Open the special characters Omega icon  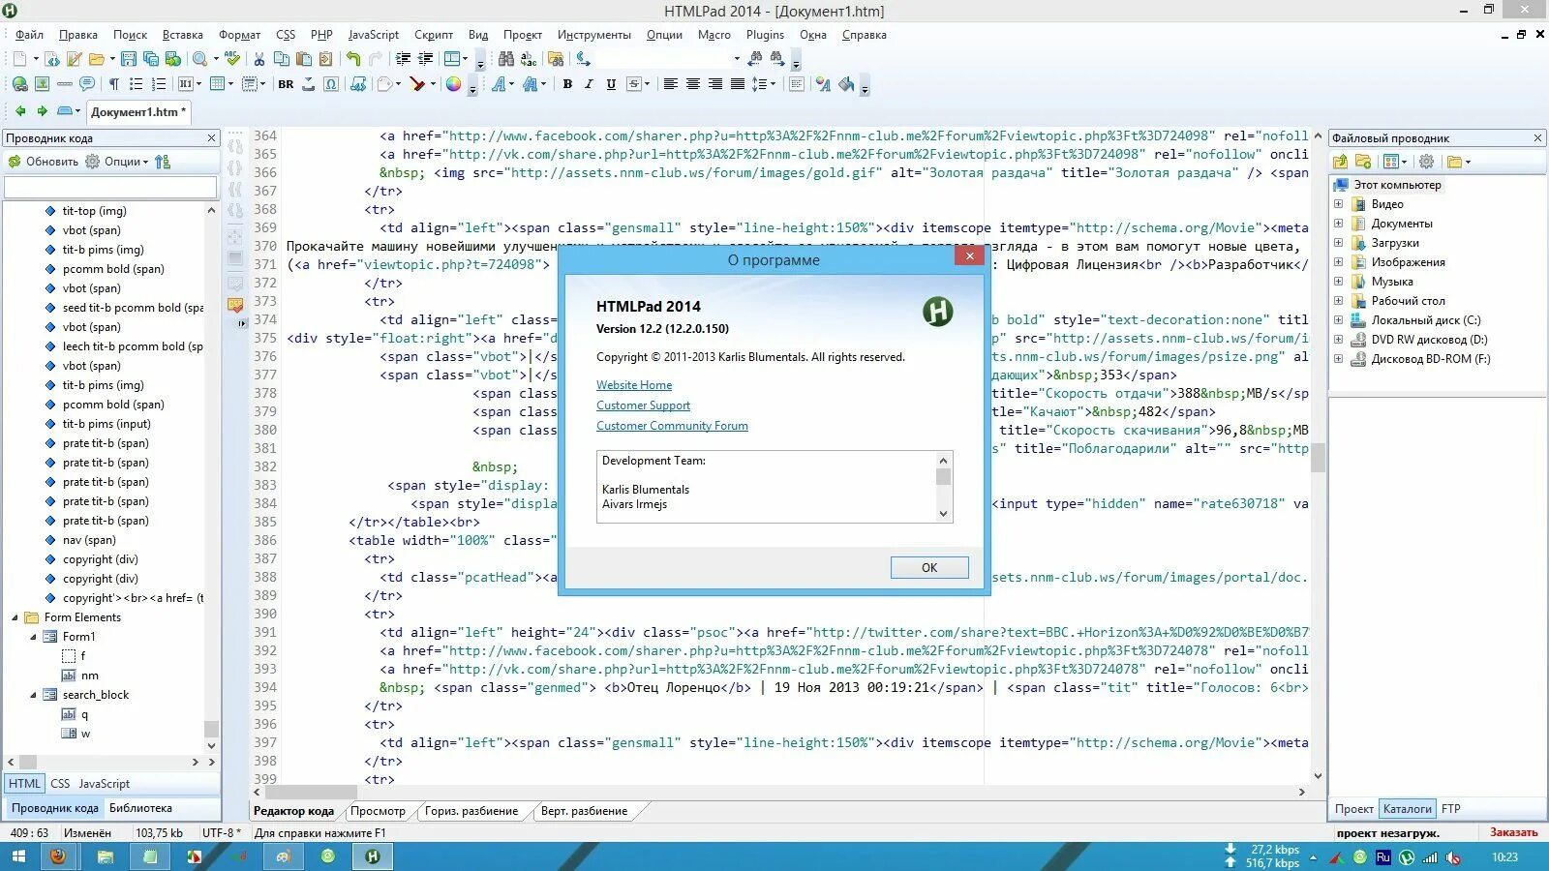pyautogui.click(x=331, y=84)
